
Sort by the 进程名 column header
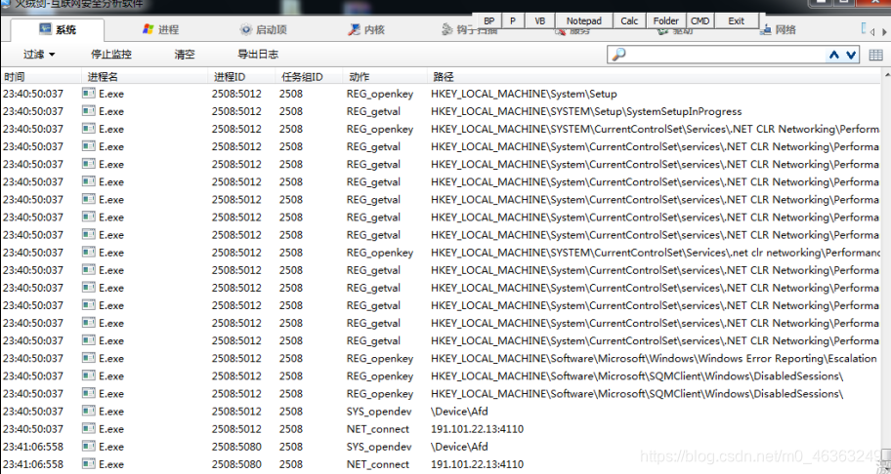[x=146, y=76]
